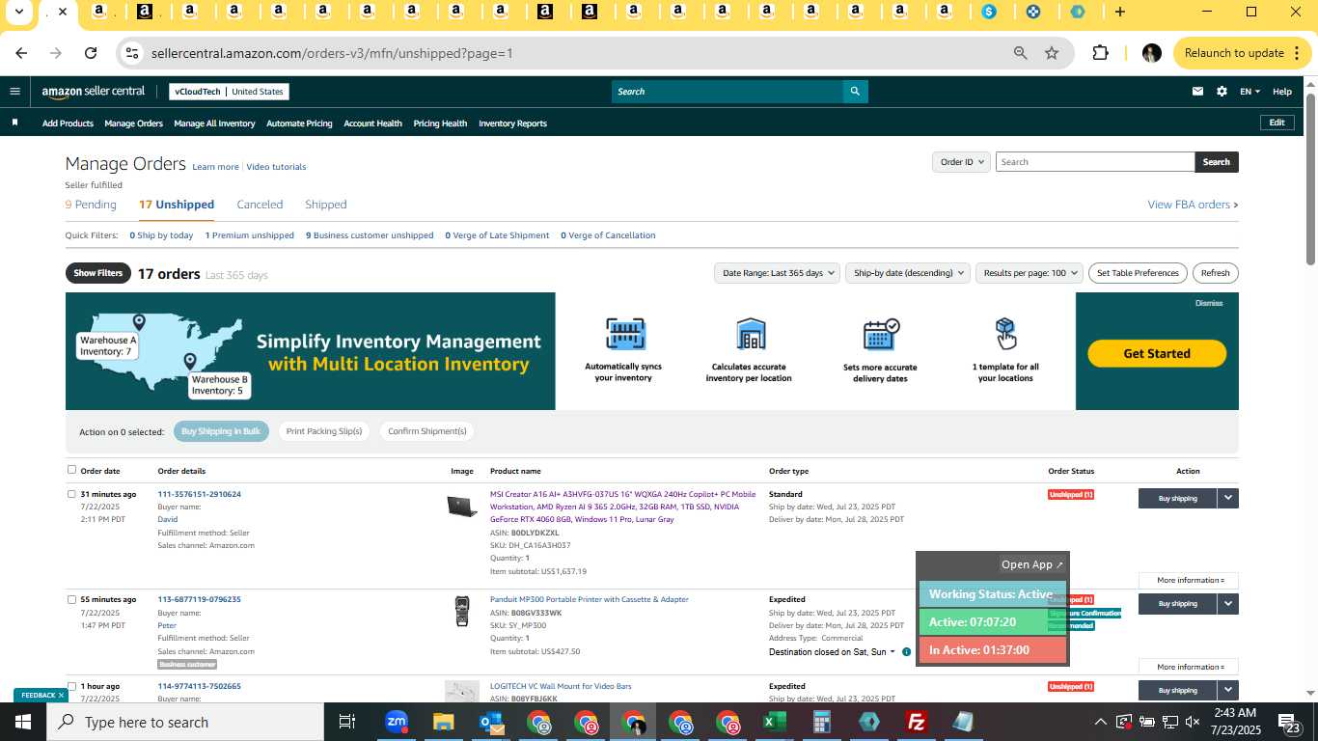This screenshot has height=741, width=1318.
Task: Click the Seller Central top search field
Action: [727, 92]
